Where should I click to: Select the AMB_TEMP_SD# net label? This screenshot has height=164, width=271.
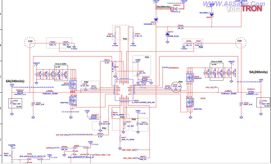128,150
